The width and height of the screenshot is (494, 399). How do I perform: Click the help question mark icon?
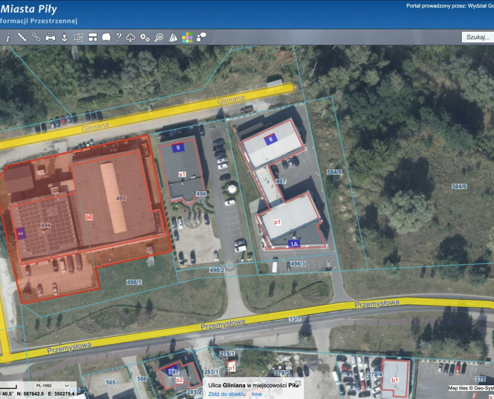pyautogui.click(x=118, y=37)
